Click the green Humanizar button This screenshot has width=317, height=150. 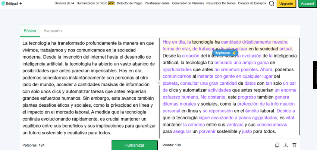point(134,145)
